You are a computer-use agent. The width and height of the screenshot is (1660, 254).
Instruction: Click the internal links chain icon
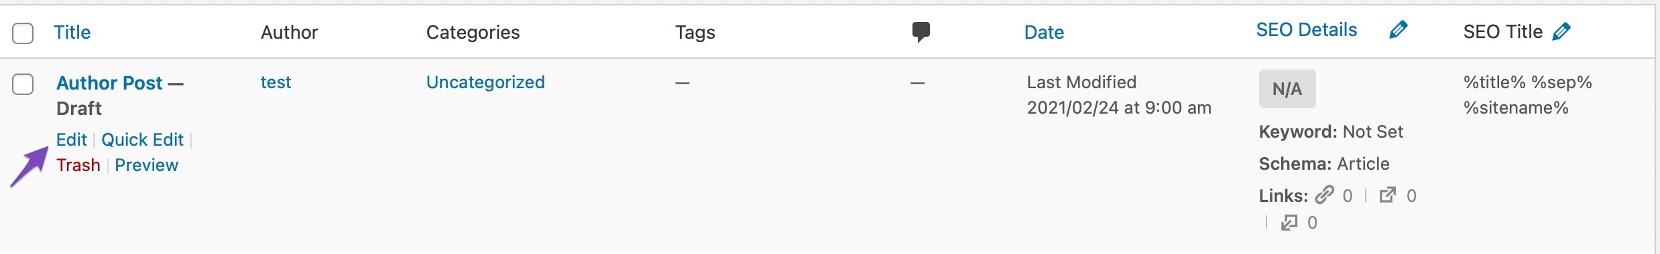point(1324,195)
